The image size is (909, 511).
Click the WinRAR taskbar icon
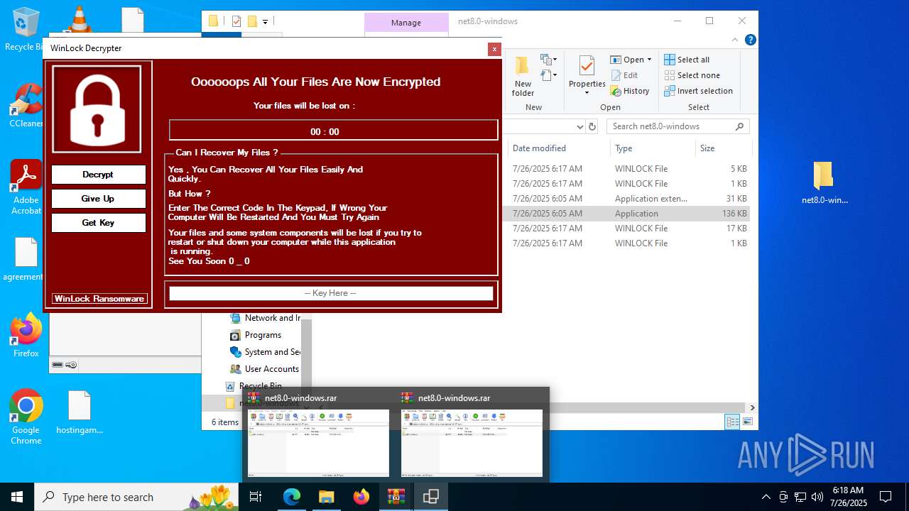[x=396, y=497]
